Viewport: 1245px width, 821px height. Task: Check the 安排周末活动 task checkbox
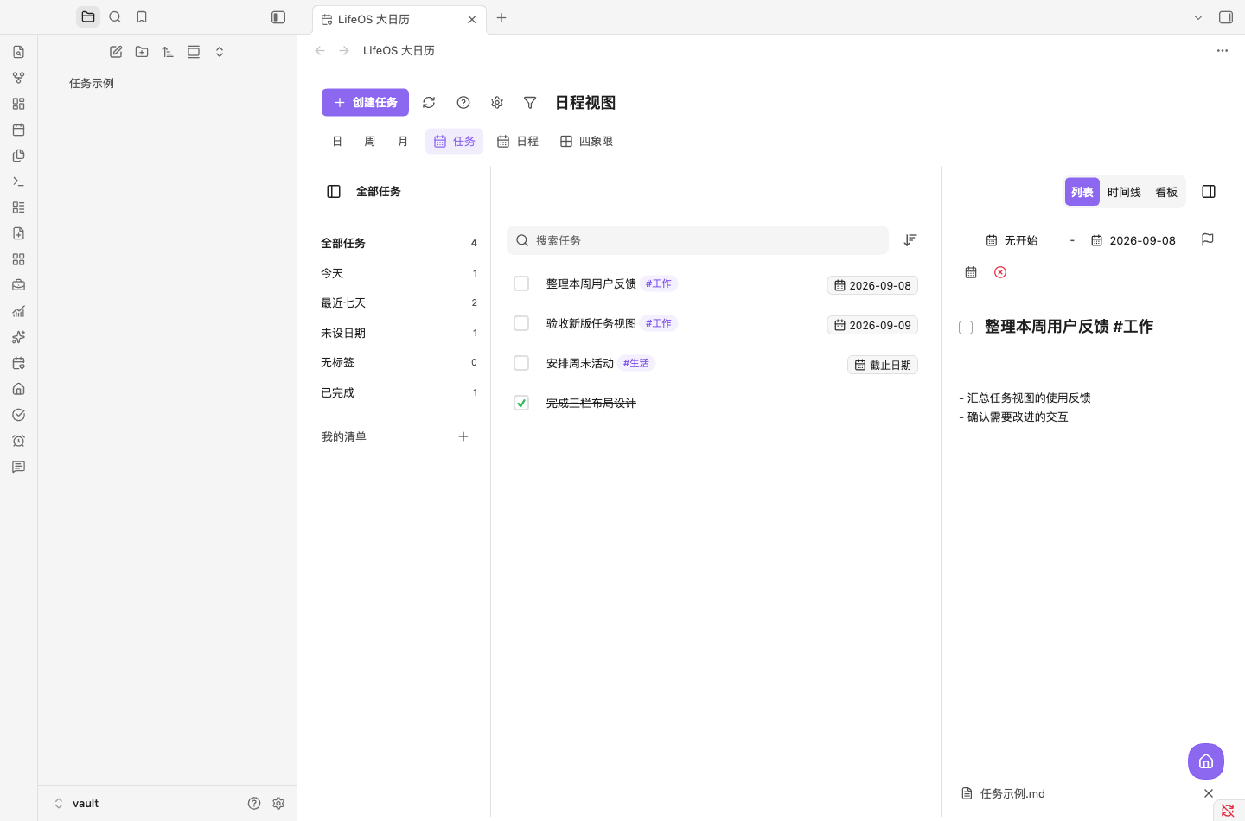coord(521,363)
